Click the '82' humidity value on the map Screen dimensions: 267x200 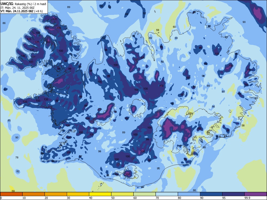click(18, 171)
